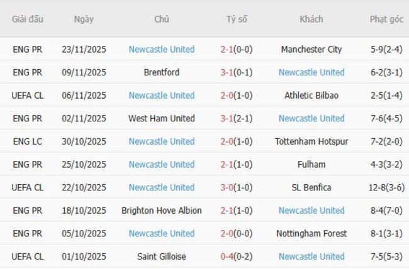
Task: Open the Fulham team link
Action: (311, 165)
